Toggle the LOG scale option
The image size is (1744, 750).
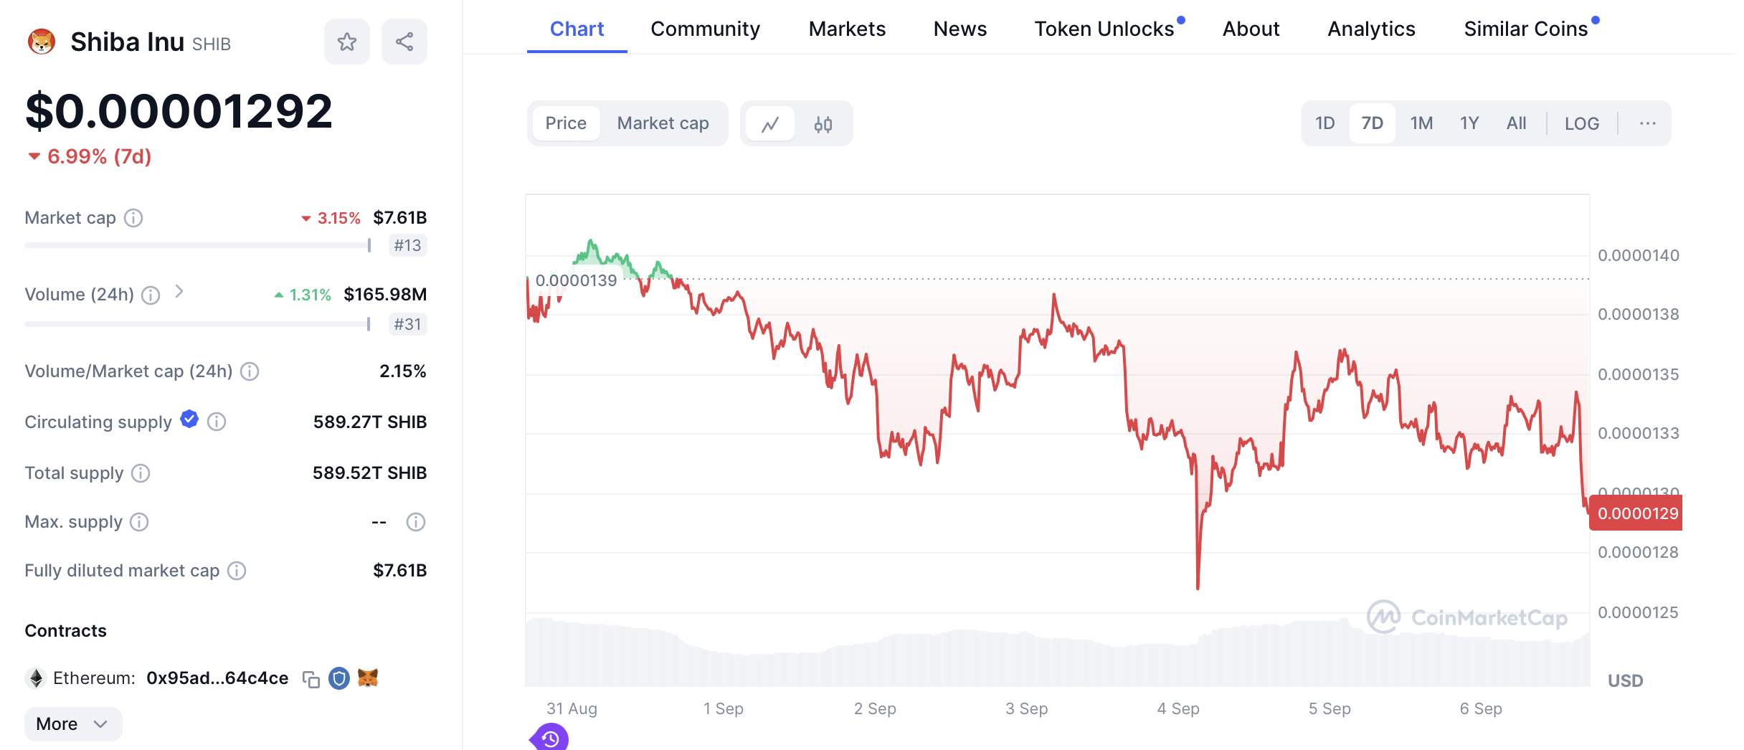pyautogui.click(x=1581, y=123)
